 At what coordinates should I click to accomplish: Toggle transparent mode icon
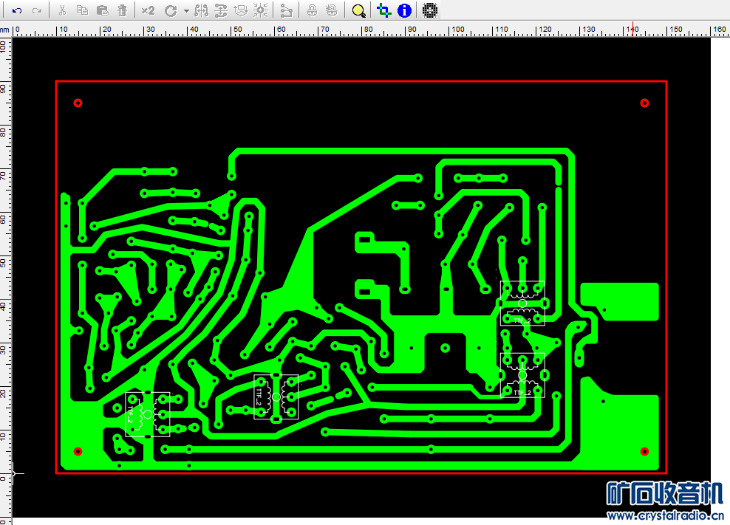click(384, 10)
